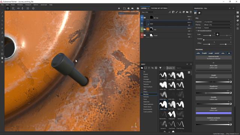
Task: Open the Filtering dropdown
Action: click(x=217, y=25)
